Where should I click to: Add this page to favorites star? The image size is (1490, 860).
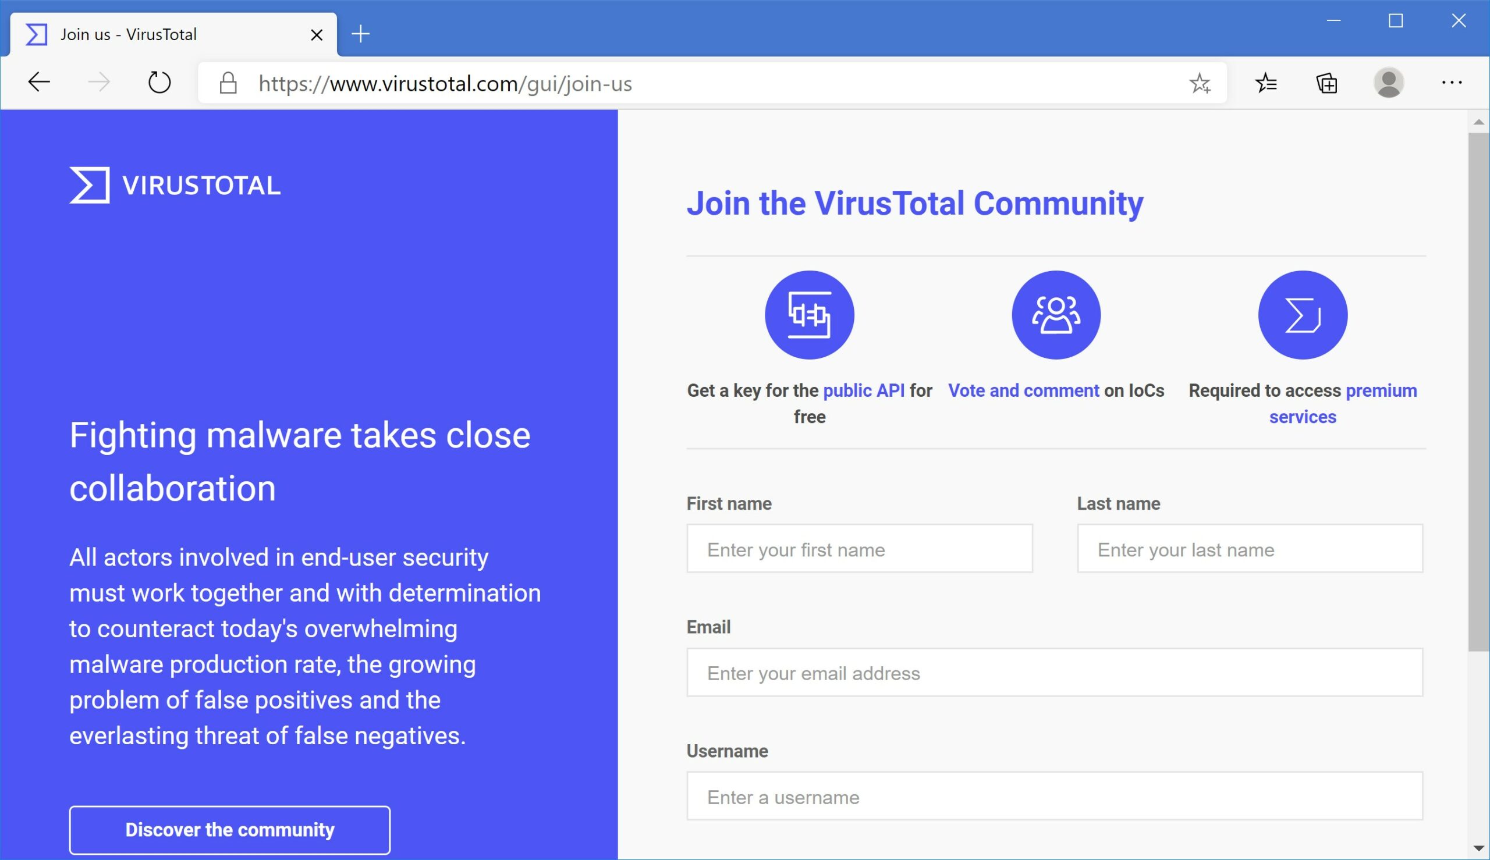coord(1200,83)
